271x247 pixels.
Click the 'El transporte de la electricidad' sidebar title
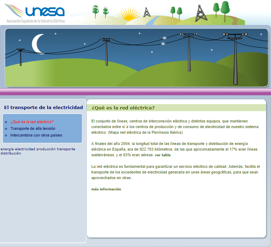tap(43, 107)
